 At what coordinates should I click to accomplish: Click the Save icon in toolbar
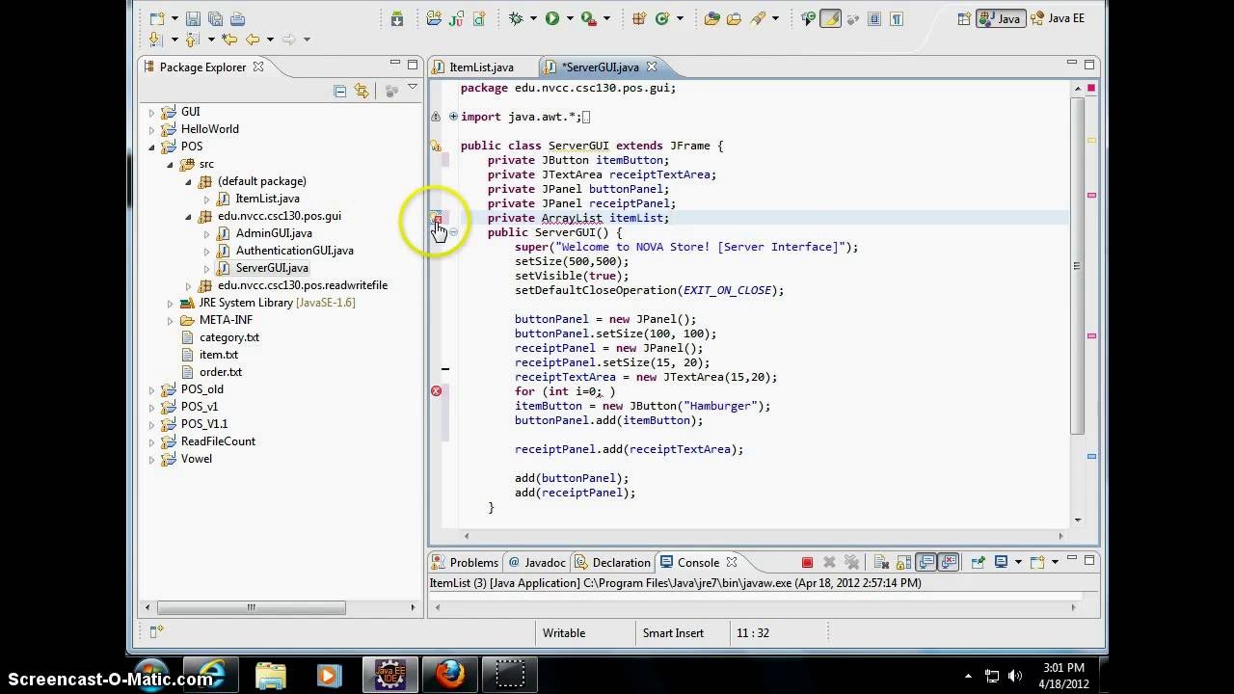(193, 18)
